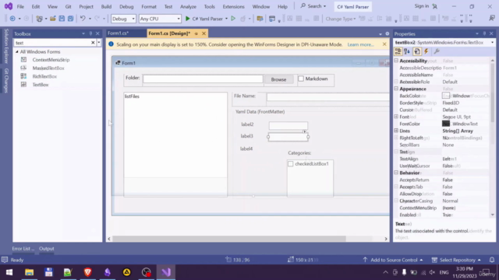
Task: Collapse the Behavior property category
Action: [396, 173]
